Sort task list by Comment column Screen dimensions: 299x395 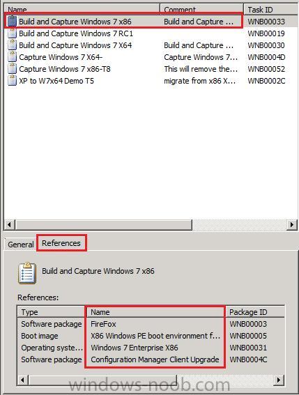point(202,10)
